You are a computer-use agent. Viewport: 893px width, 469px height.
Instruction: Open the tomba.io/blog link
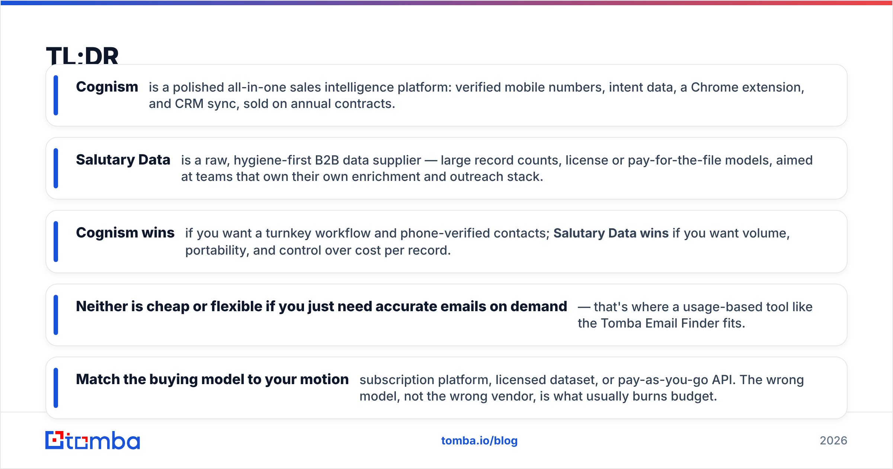479,441
